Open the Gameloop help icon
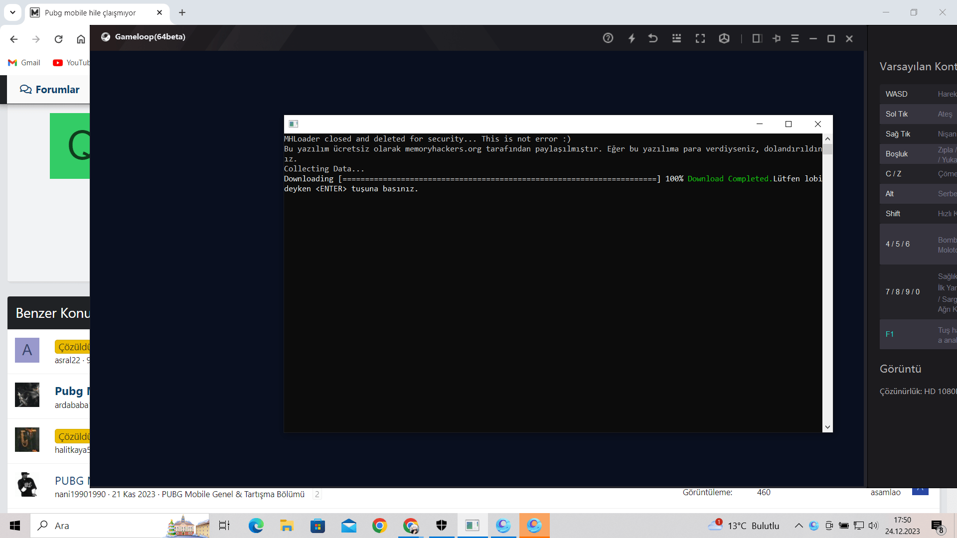The width and height of the screenshot is (957, 538). pos(608,38)
